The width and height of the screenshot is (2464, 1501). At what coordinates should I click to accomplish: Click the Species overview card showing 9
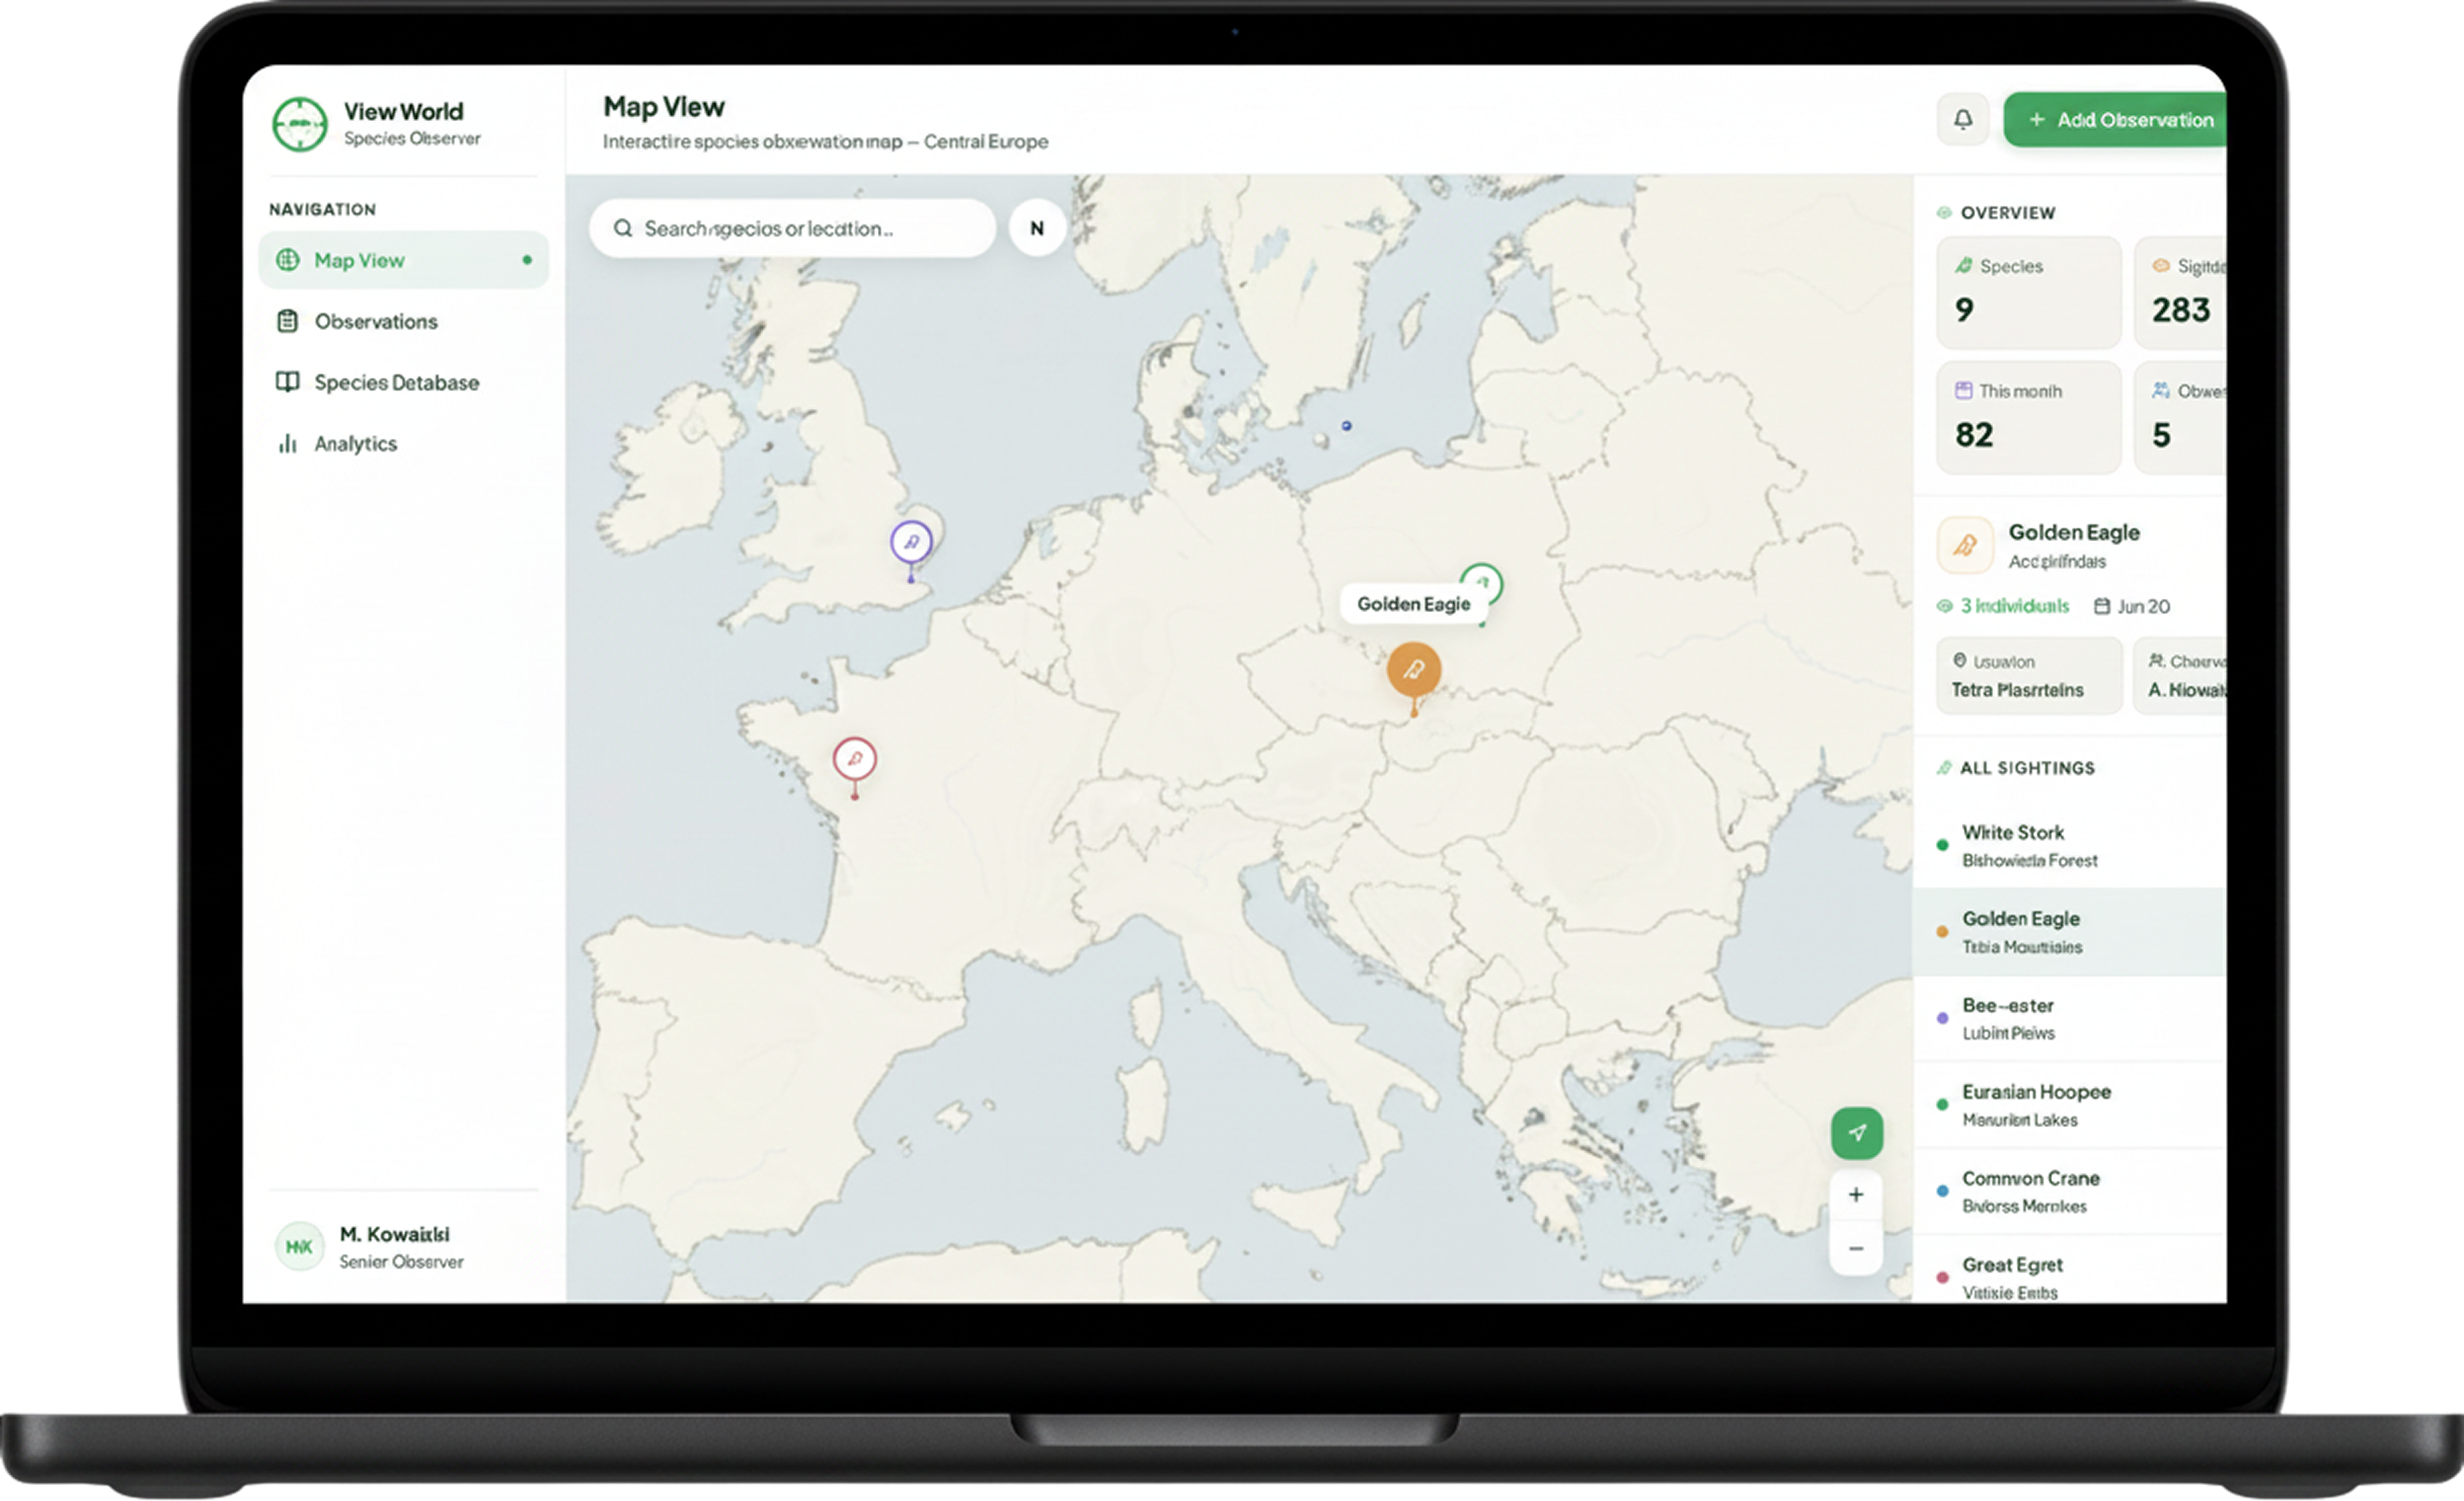2028,292
